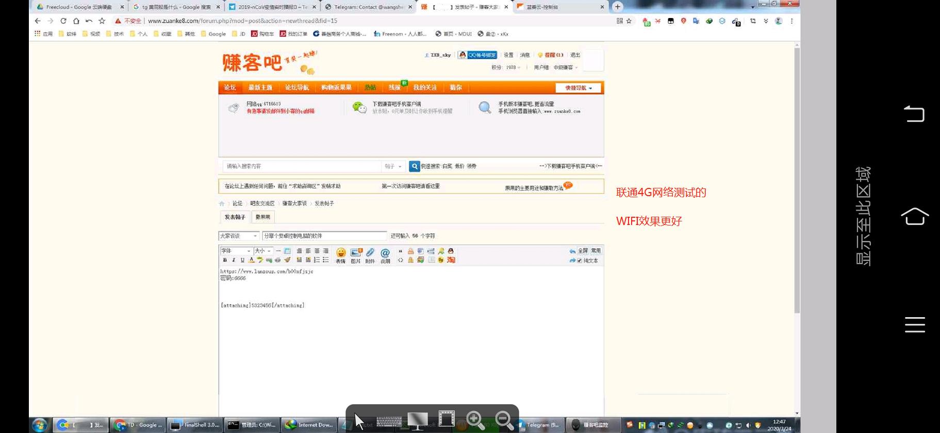Switch the editor to 全屏 full screen
Screen dimensions: 940x433
point(583,251)
